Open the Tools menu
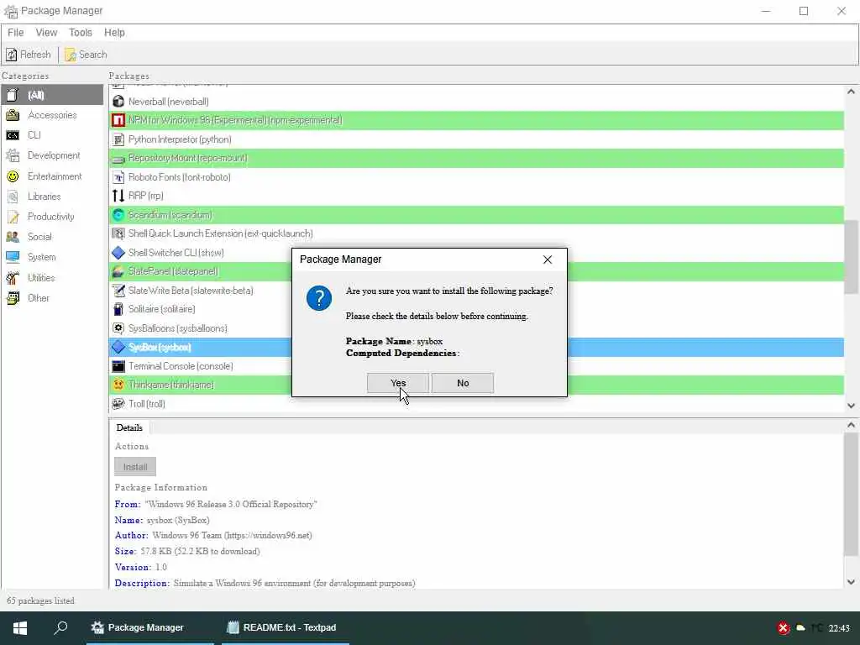This screenshot has height=645, width=860. (81, 33)
